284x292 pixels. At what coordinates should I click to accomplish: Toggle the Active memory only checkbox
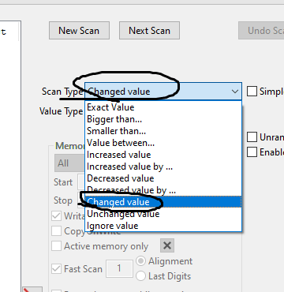point(56,246)
